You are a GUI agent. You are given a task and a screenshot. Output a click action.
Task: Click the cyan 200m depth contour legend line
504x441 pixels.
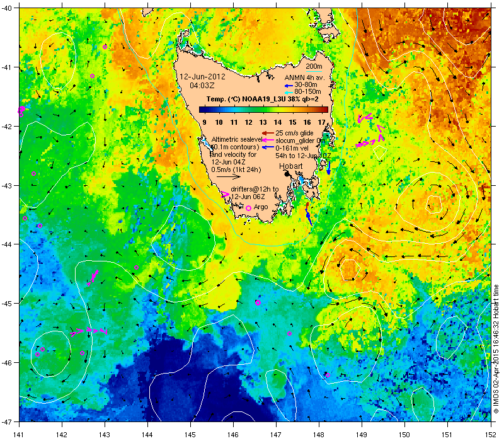[314, 71]
